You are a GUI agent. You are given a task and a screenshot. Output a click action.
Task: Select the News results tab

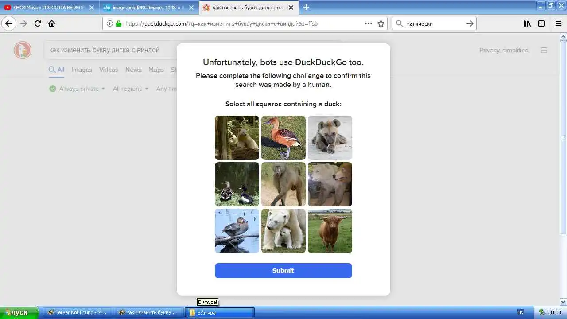pyautogui.click(x=133, y=70)
